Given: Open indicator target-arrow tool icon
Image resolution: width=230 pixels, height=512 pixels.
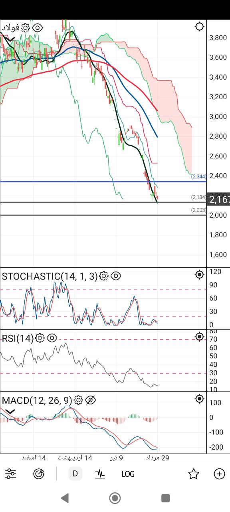Looking at the screenshot, I should point(39,474).
